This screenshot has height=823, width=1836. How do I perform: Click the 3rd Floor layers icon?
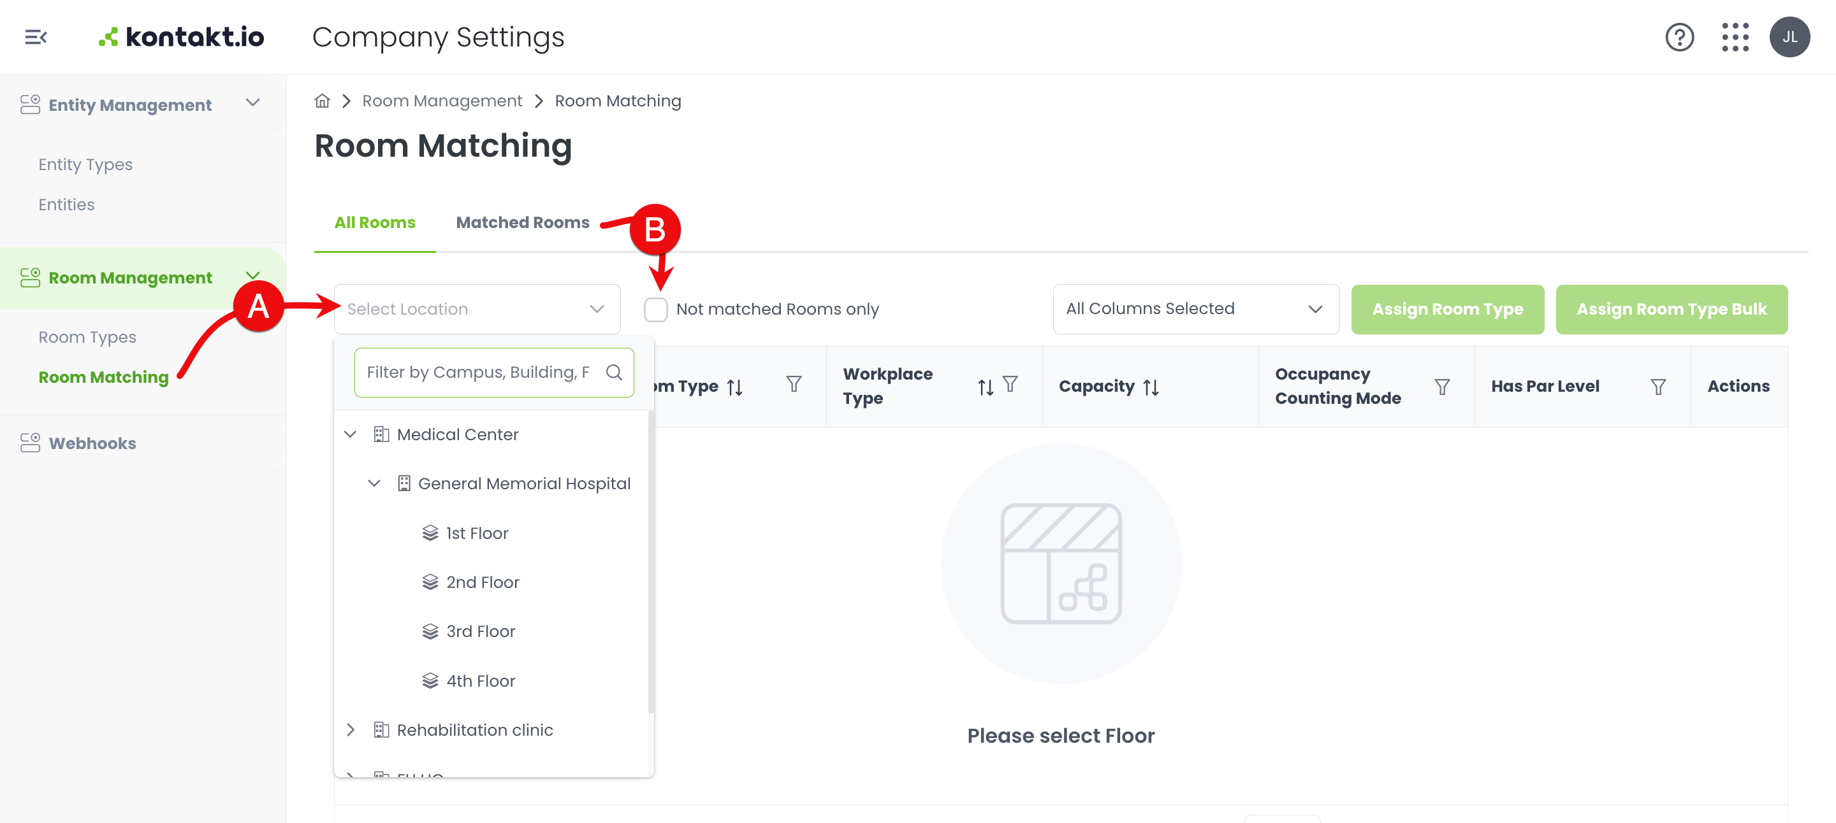[430, 631]
